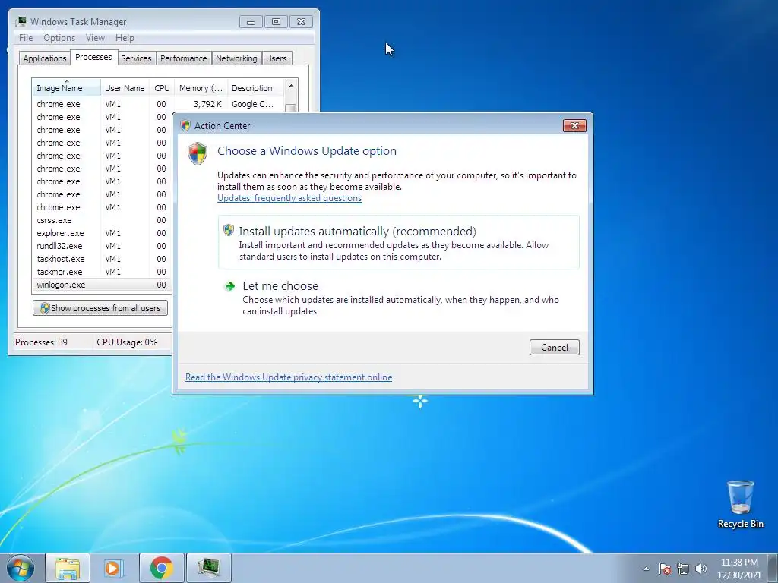Open the Start menu orb
The width and height of the screenshot is (778, 583).
(21, 568)
